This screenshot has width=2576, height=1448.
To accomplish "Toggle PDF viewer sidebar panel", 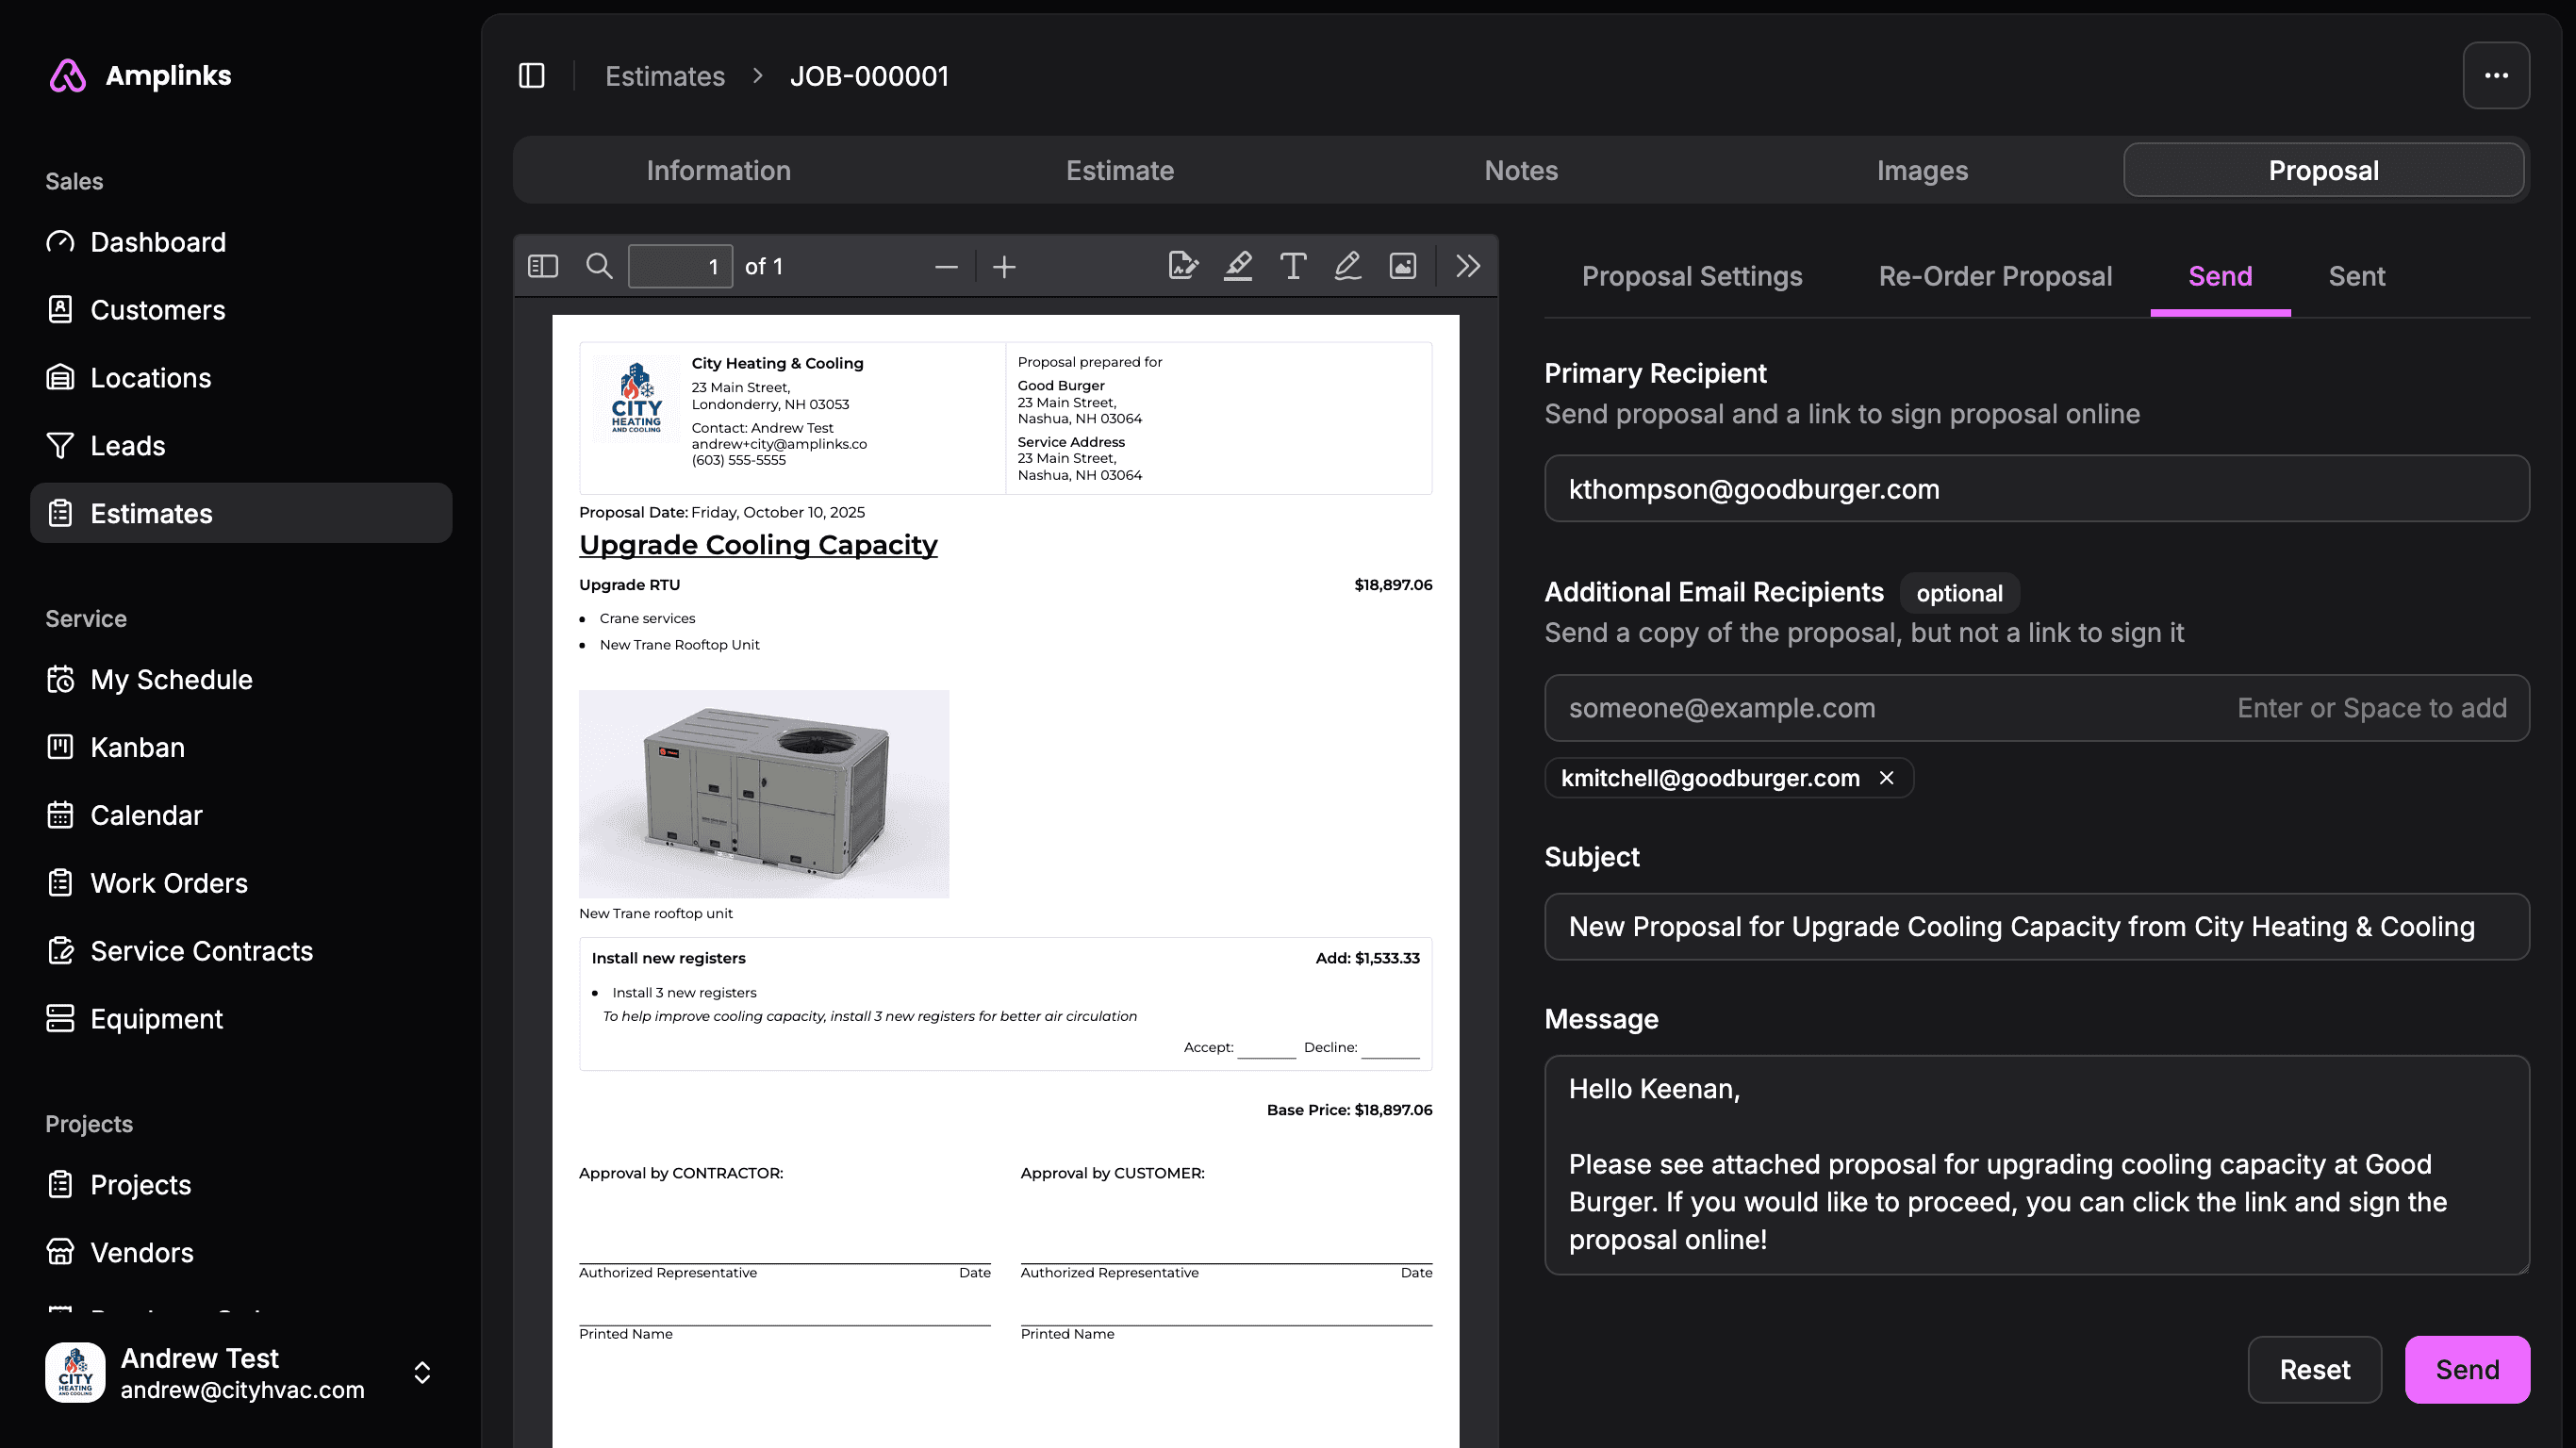I will pyautogui.click(x=542, y=266).
